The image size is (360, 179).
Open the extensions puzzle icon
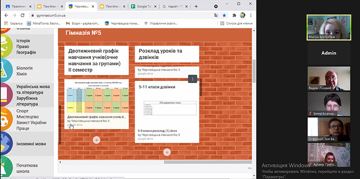pyautogui.click(x=234, y=15)
